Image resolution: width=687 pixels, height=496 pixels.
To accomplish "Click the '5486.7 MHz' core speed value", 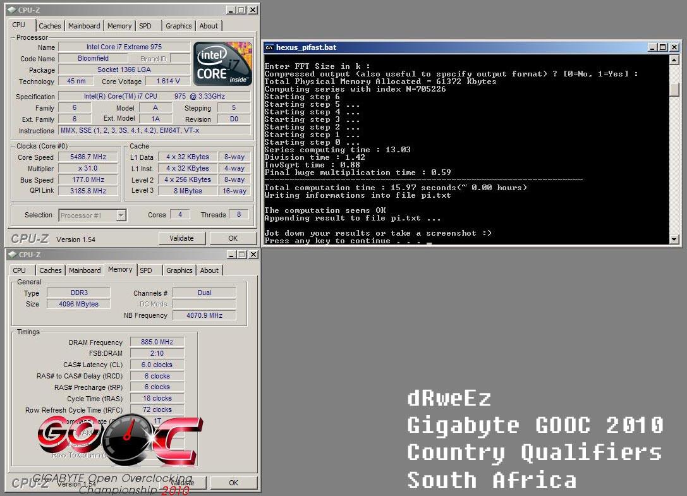I will (88, 157).
